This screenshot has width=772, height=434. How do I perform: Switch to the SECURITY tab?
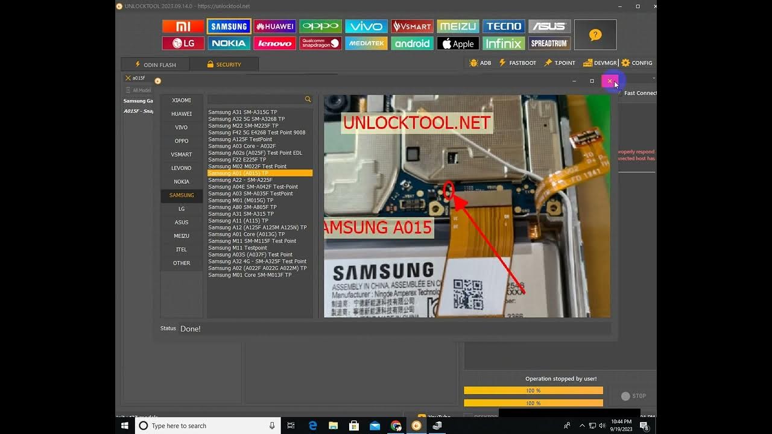click(224, 64)
